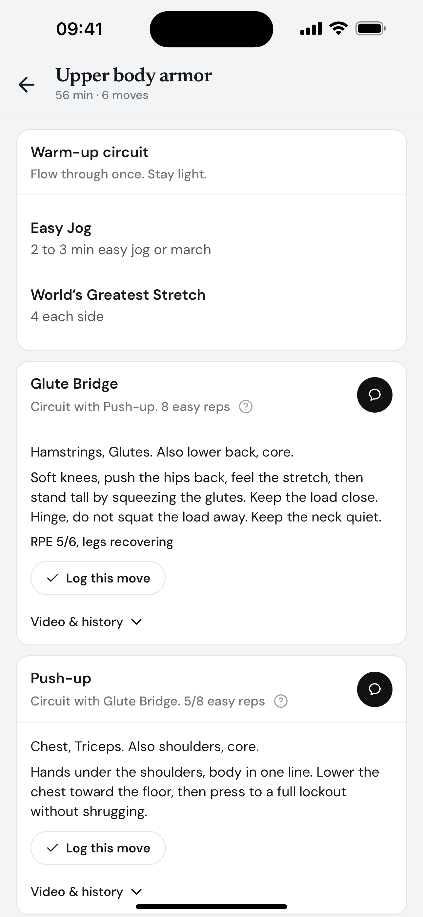Click chevron beside Glute Bridge Video & history
Screen dimensions: 423x917
137,622
